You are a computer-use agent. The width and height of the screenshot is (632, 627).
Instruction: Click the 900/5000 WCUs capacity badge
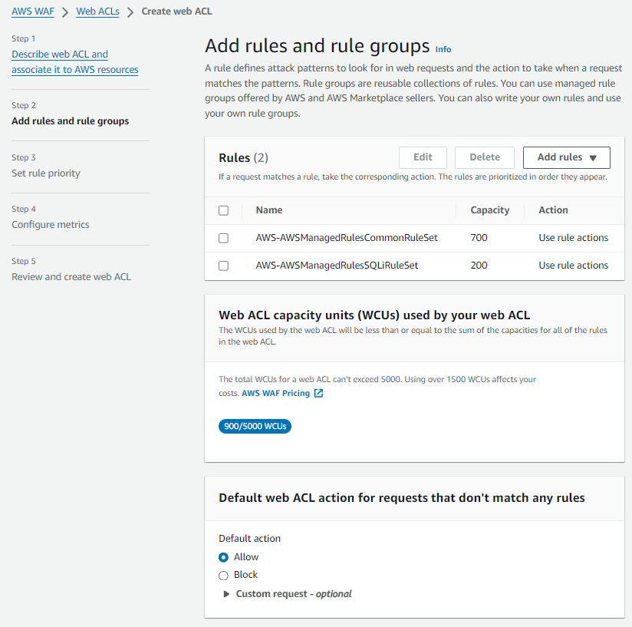click(255, 427)
